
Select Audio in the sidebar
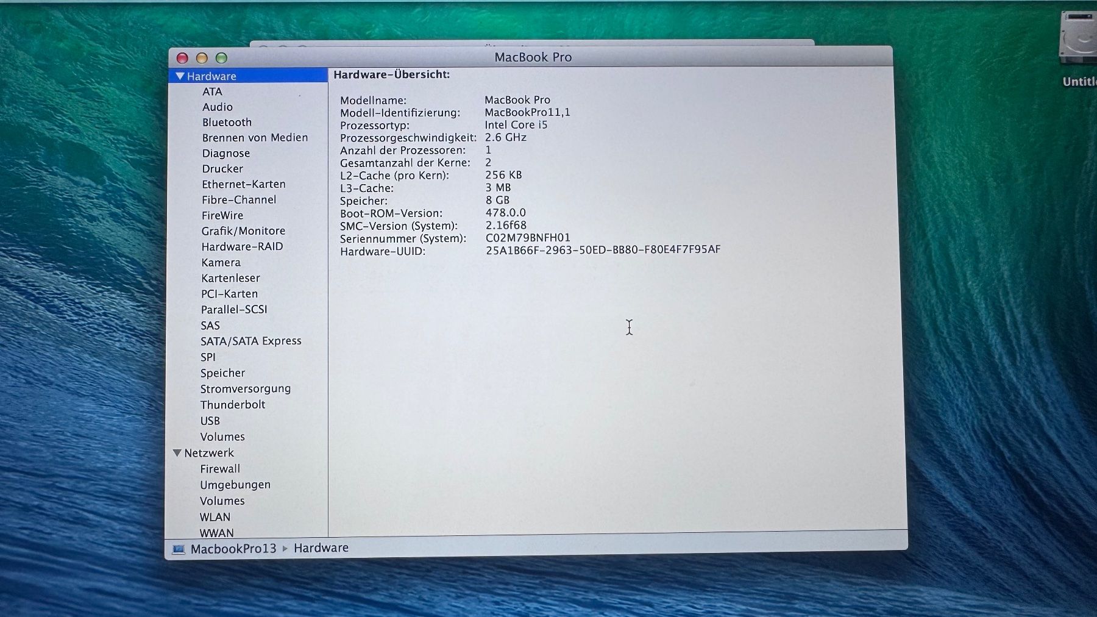pyautogui.click(x=218, y=107)
